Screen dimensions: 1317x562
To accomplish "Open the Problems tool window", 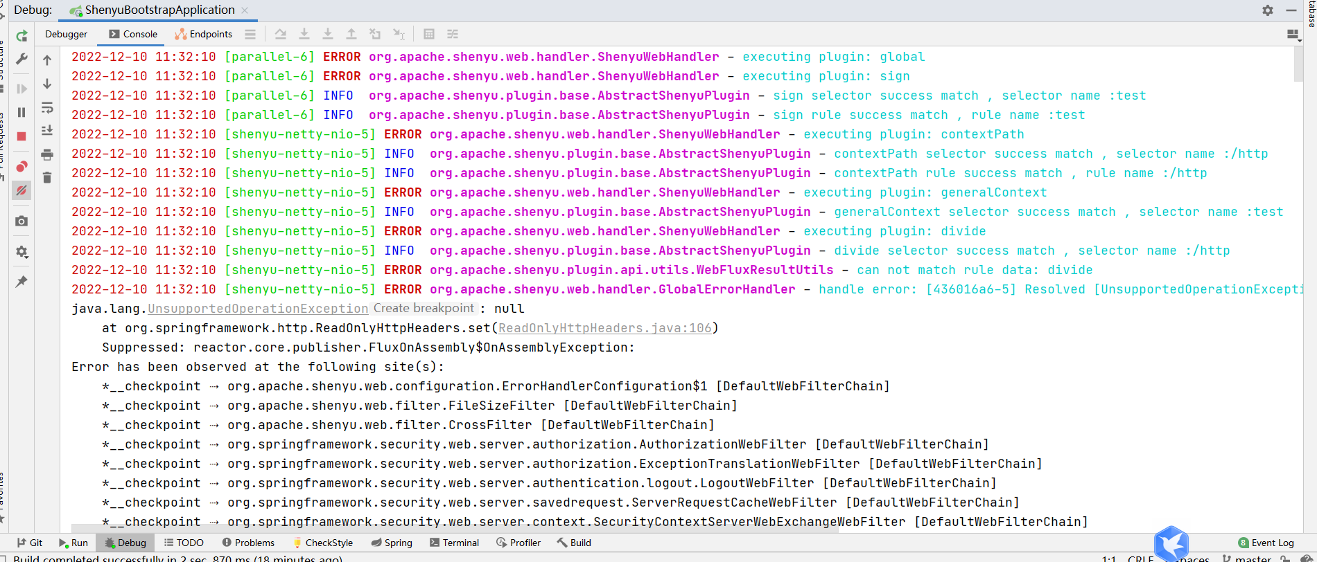I will (248, 543).
